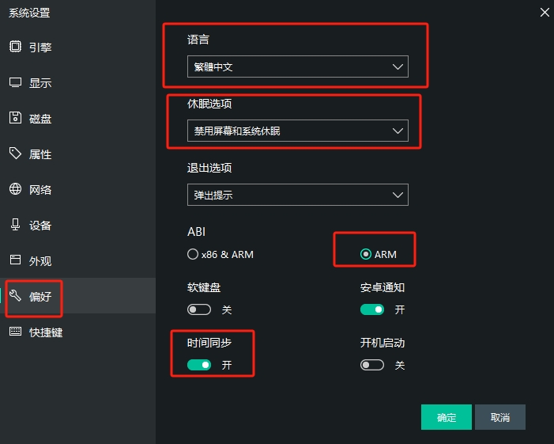Image resolution: width=554 pixels, height=444 pixels.
Task: Enable the 开机启动 startup switch
Action: point(372,365)
